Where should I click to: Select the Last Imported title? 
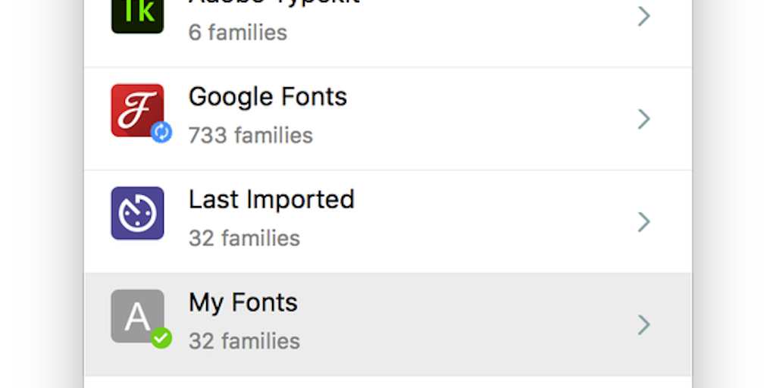pos(271,200)
